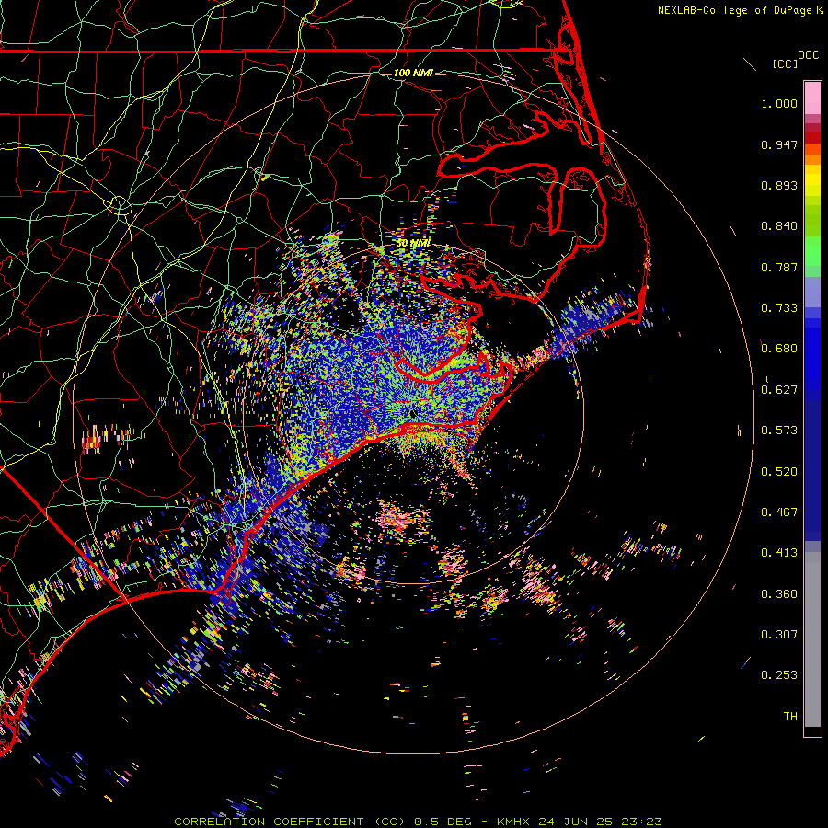This screenshot has width=828, height=828.
Task: Click the 0.947 scale value
Action: pyautogui.click(x=779, y=144)
